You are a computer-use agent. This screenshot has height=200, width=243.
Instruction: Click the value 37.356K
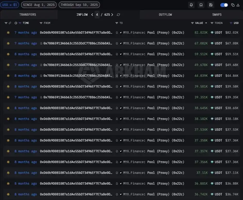pos(201,162)
